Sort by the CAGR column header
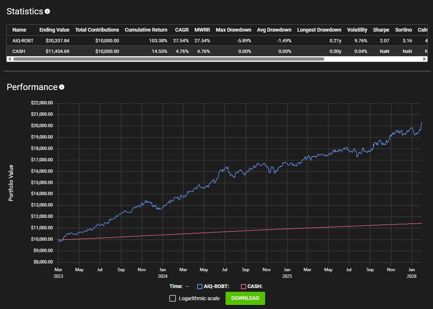 pyautogui.click(x=182, y=30)
